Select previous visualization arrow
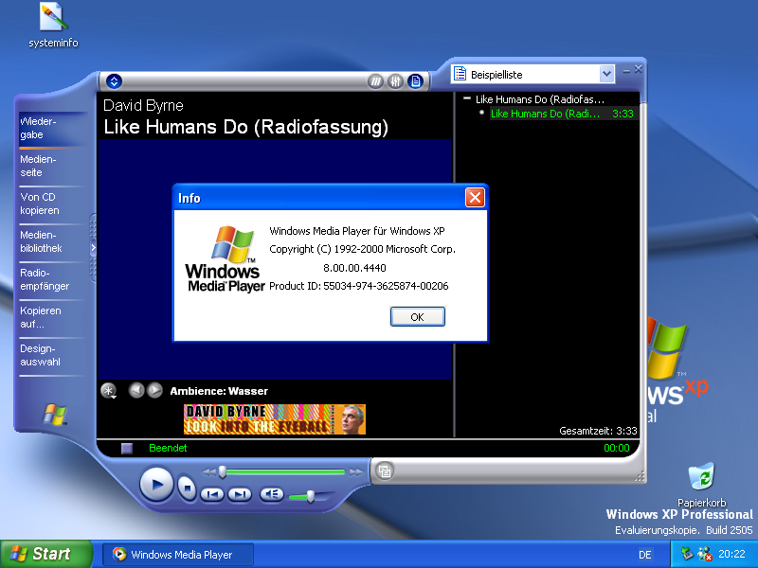758x568 pixels. (x=136, y=390)
